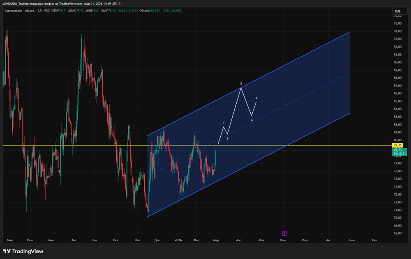Click the 2026 year label on time axis
This screenshot has width=411, height=259.
click(x=178, y=239)
